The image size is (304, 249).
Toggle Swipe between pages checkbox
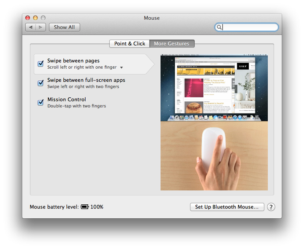pos(41,64)
